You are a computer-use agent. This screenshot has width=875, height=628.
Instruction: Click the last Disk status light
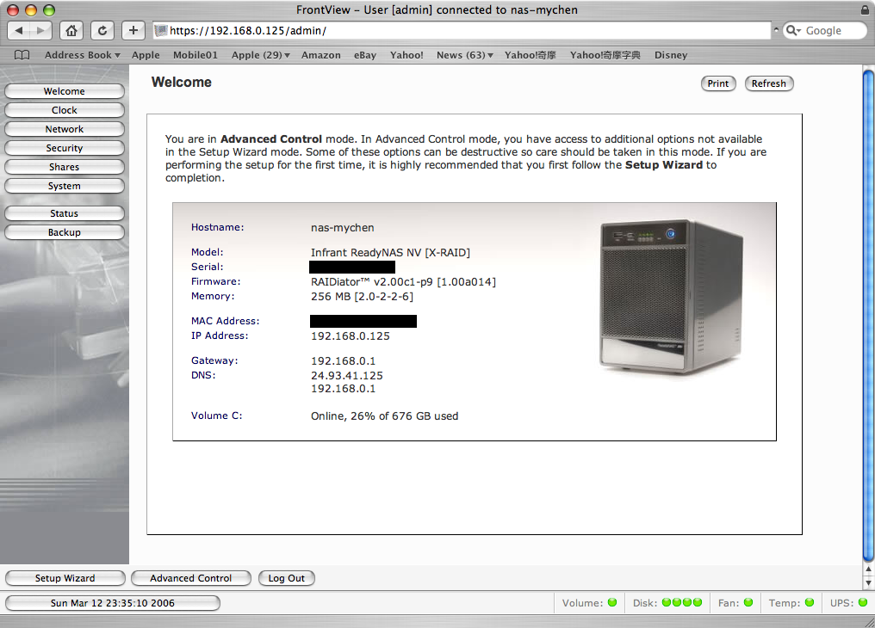[x=697, y=602]
